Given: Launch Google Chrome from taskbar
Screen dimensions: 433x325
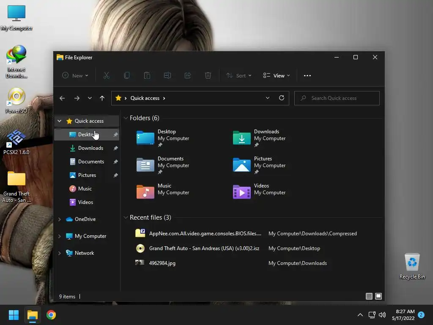Looking at the screenshot, I should coord(51,315).
